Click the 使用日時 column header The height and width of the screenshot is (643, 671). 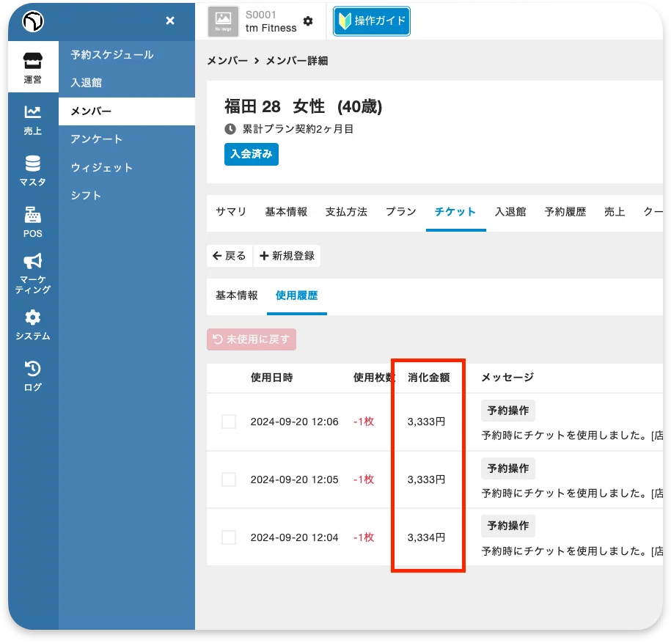[x=272, y=378]
